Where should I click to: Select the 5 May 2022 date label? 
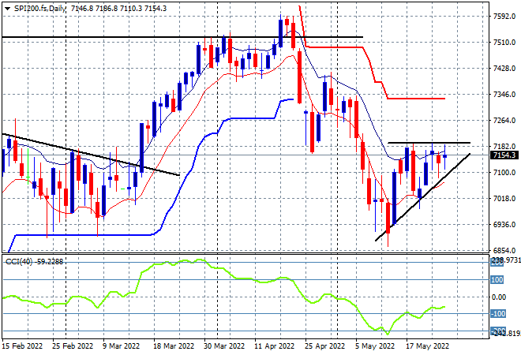[x=375, y=346]
